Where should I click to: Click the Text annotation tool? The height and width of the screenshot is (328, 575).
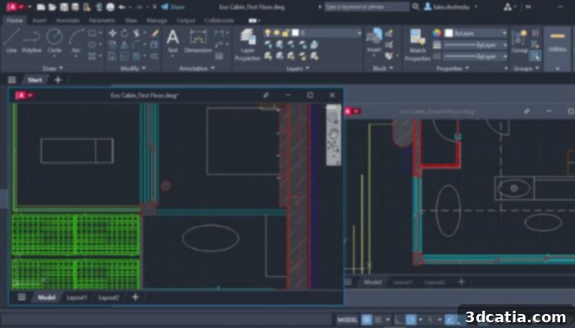coord(172,41)
